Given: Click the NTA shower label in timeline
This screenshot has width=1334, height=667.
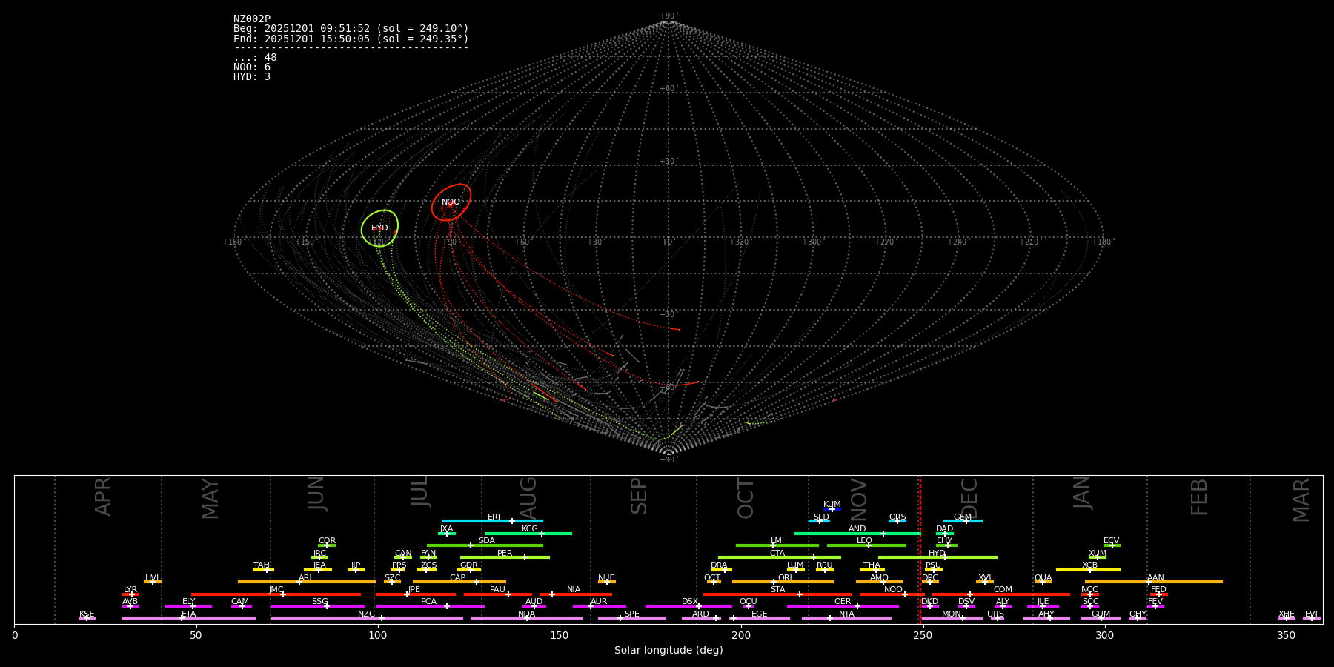Looking at the screenshot, I should (846, 614).
